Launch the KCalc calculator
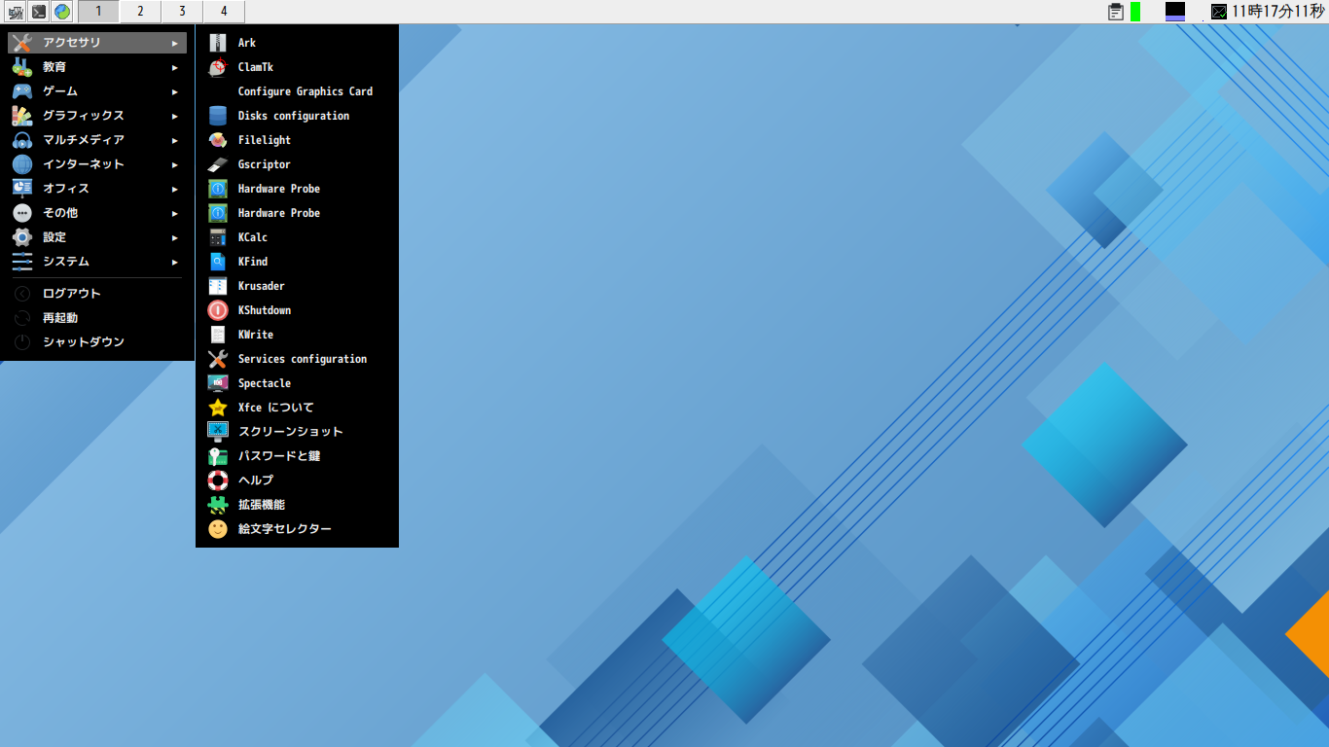The width and height of the screenshot is (1329, 747). coord(297,237)
